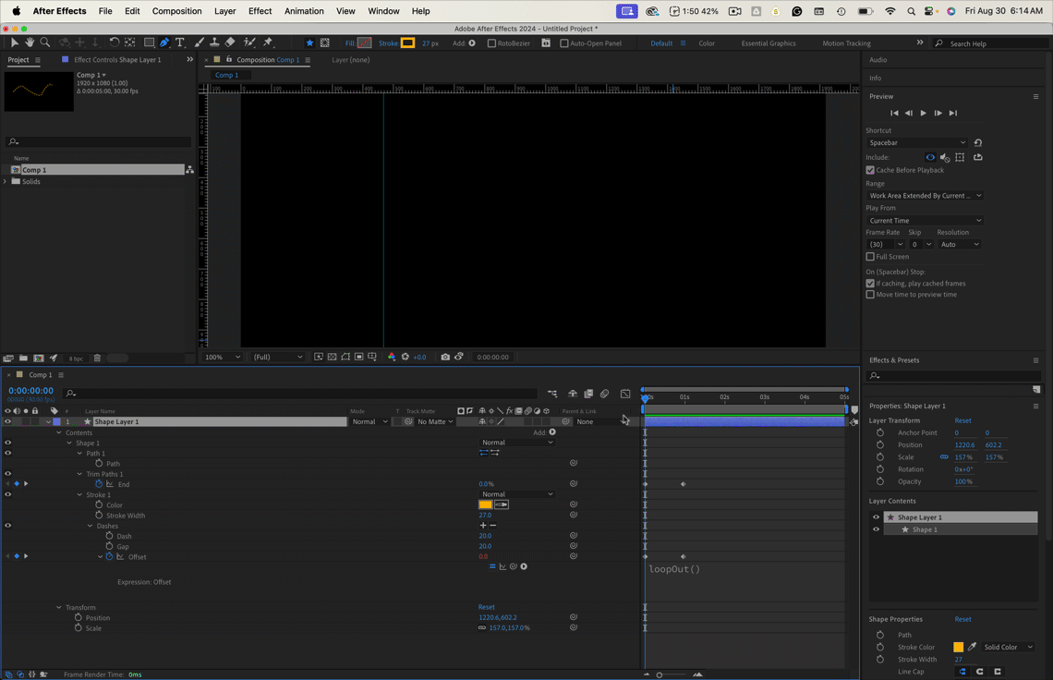Viewport: 1053px width, 680px height.
Task: Uncheck Cache Before Playback
Action: [x=870, y=170]
